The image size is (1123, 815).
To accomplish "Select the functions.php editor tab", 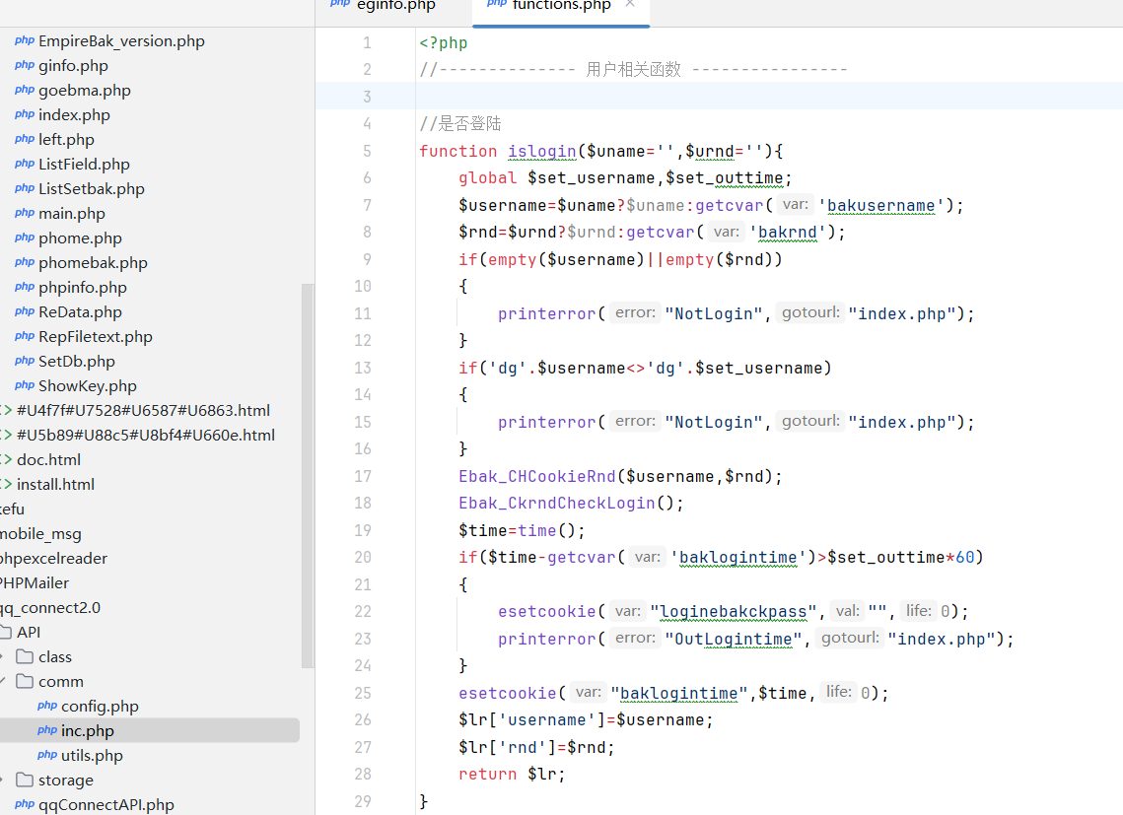I will 562,6.
